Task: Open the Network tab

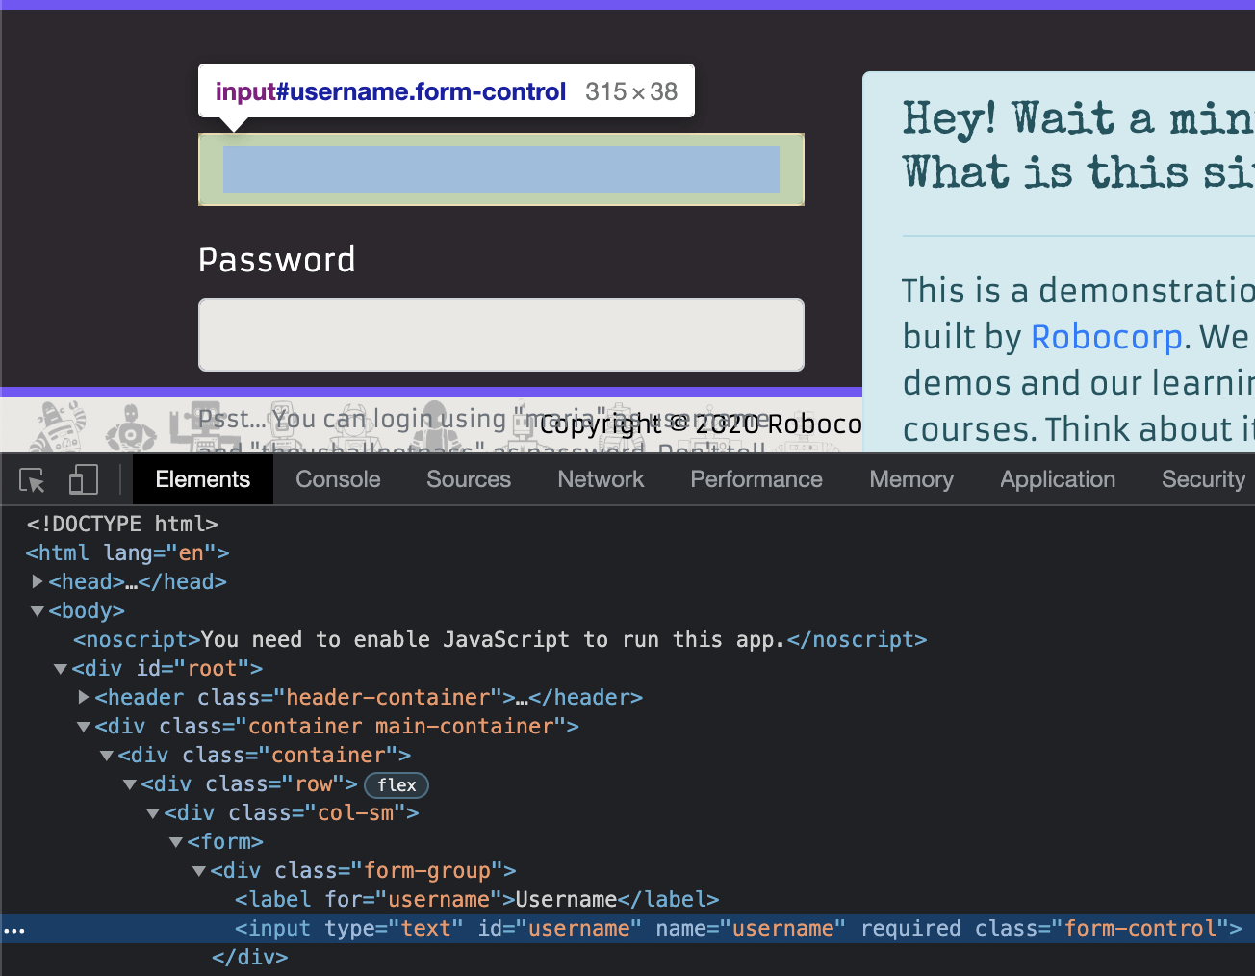Action: pyautogui.click(x=601, y=479)
